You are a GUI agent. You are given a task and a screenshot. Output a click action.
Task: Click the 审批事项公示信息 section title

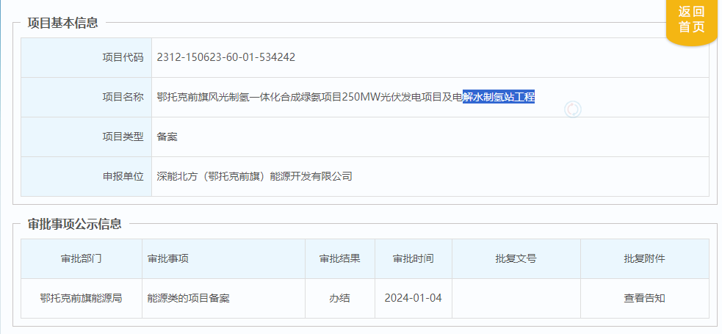[x=74, y=224]
